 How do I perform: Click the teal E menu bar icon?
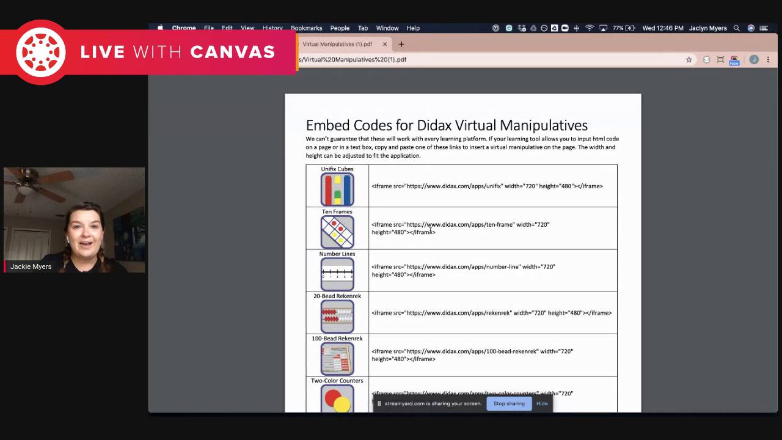(x=509, y=28)
